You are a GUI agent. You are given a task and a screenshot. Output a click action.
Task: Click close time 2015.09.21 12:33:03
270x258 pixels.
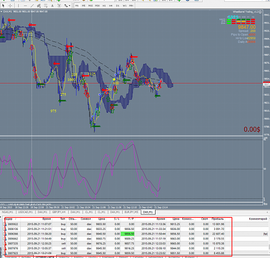(x=153, y=244)
